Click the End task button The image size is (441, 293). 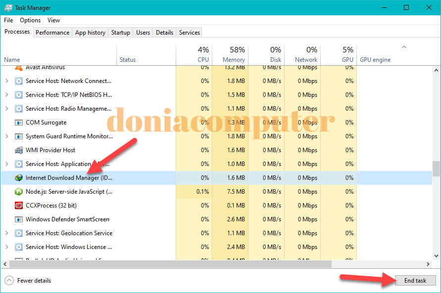415,280
